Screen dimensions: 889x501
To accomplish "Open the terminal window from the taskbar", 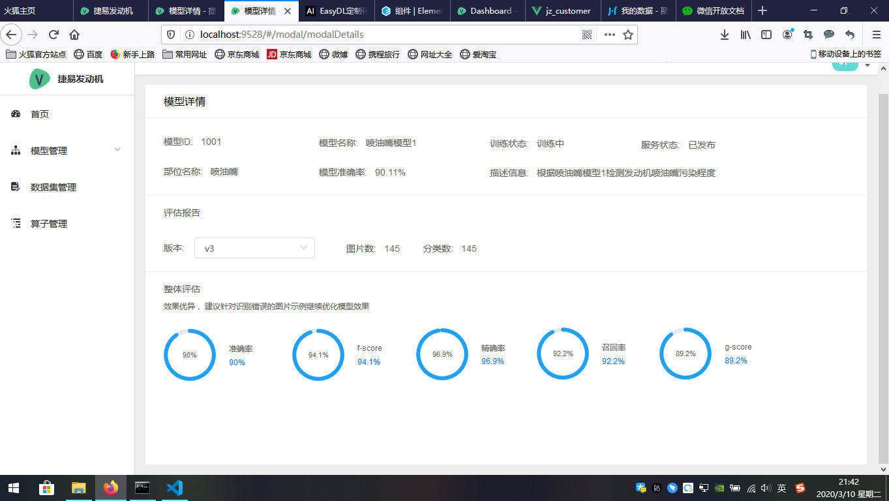I will pyautogui.click(x=142, y=488).
